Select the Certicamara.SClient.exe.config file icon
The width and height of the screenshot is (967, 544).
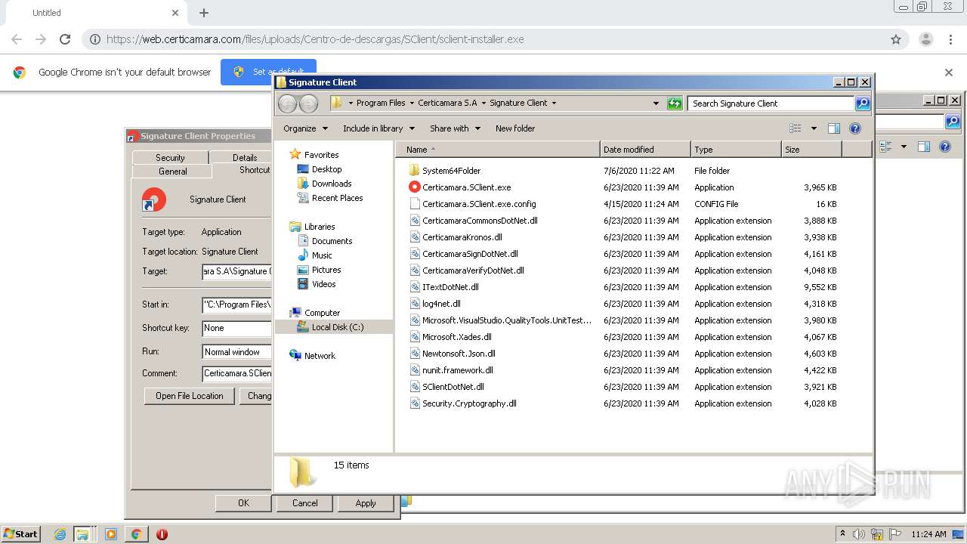[414, 204]
